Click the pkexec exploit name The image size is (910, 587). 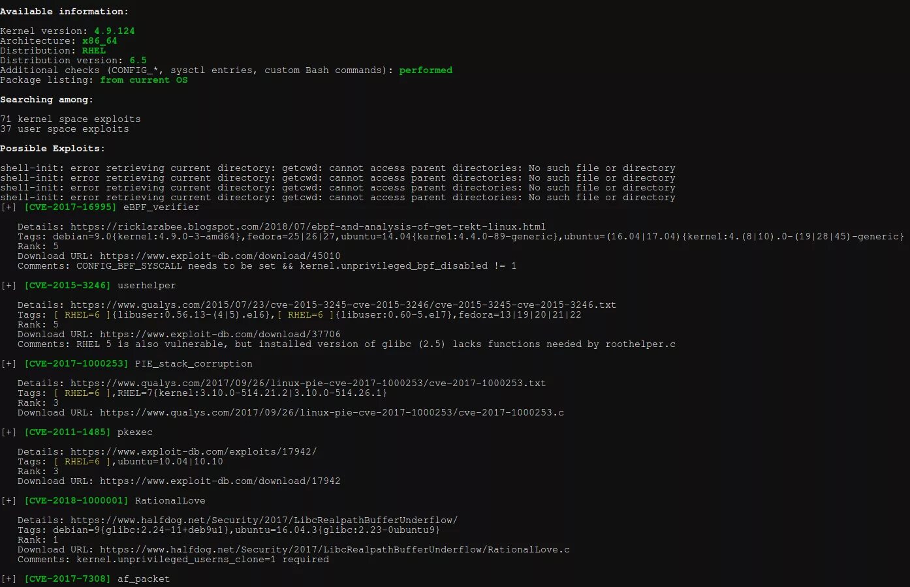click(135, 432)
